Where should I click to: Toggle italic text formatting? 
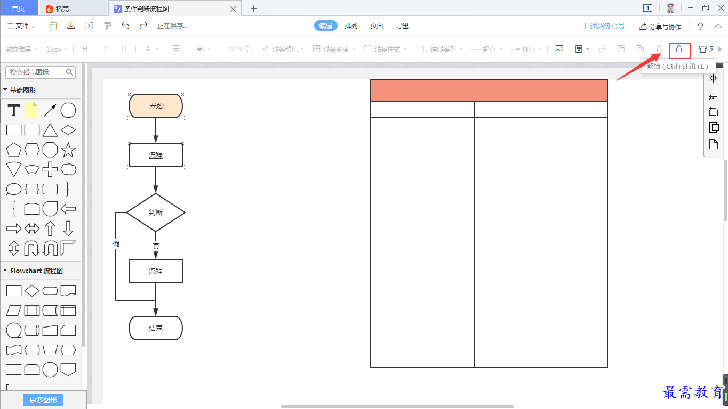[105, 49]
